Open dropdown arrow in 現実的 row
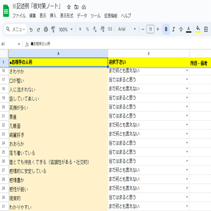 [x=187, y=197]
